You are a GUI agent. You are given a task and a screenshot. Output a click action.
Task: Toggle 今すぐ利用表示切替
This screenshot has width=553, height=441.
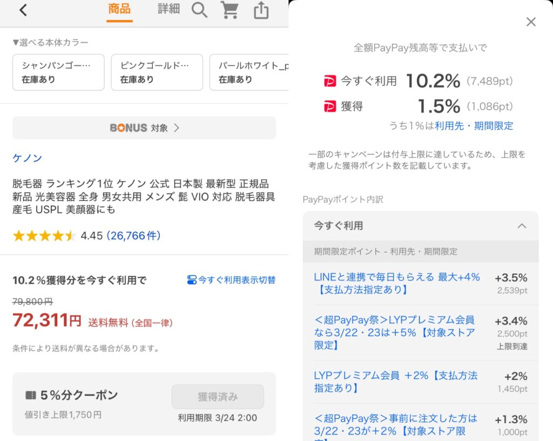click(231, 280)
